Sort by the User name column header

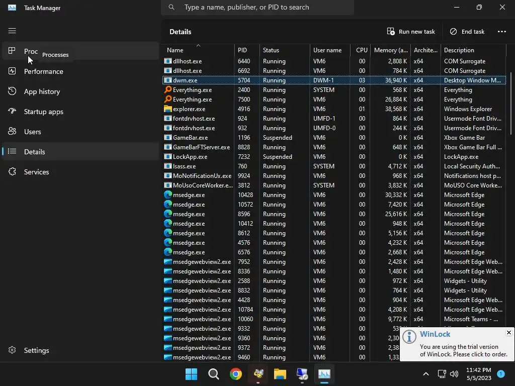(x=330, y=50)
